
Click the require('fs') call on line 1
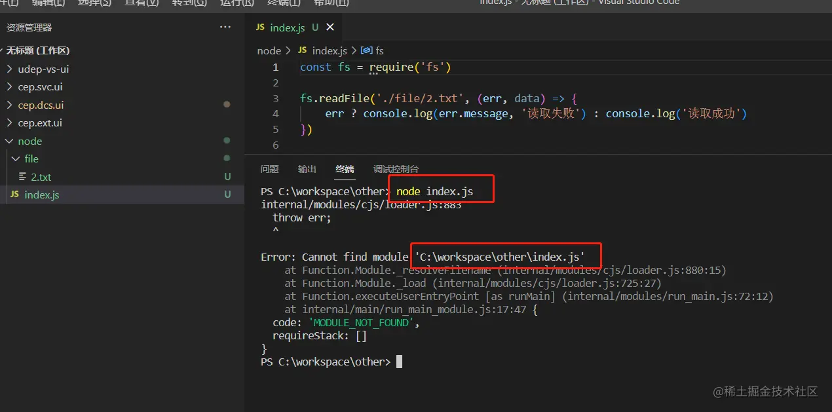click(410, 67)
